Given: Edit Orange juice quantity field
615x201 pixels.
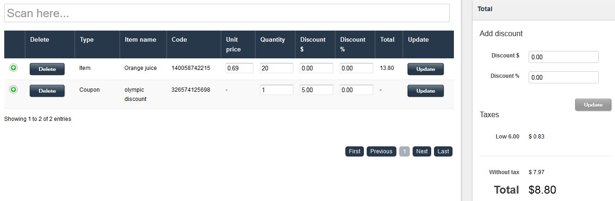Looking at the screenshot, I should [x=276, y=68].
